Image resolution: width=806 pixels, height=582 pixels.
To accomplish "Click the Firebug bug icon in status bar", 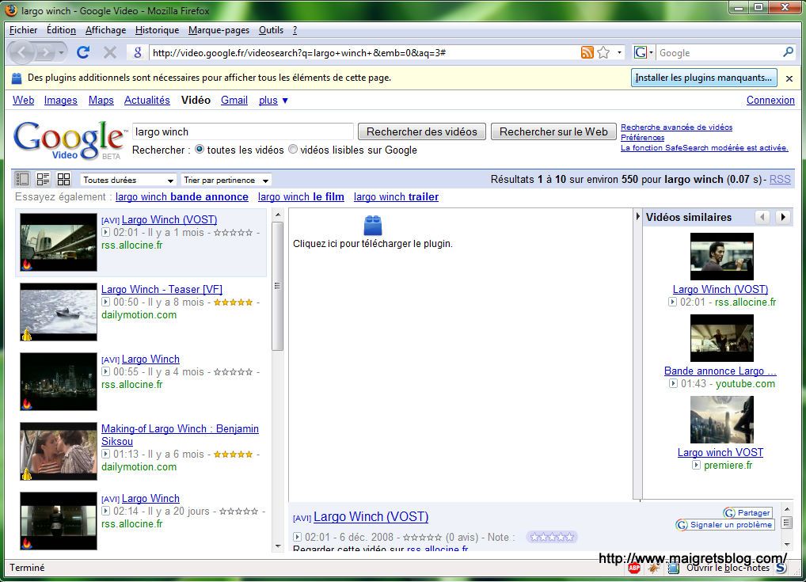I will pyautogui.click(x=653, y=569).
